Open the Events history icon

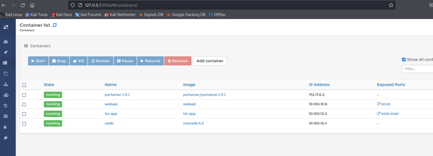5,106
